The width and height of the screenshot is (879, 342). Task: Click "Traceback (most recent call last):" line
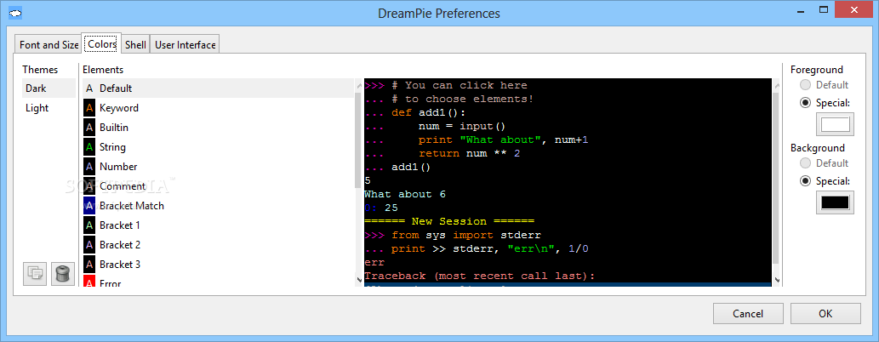pos(479,276)
